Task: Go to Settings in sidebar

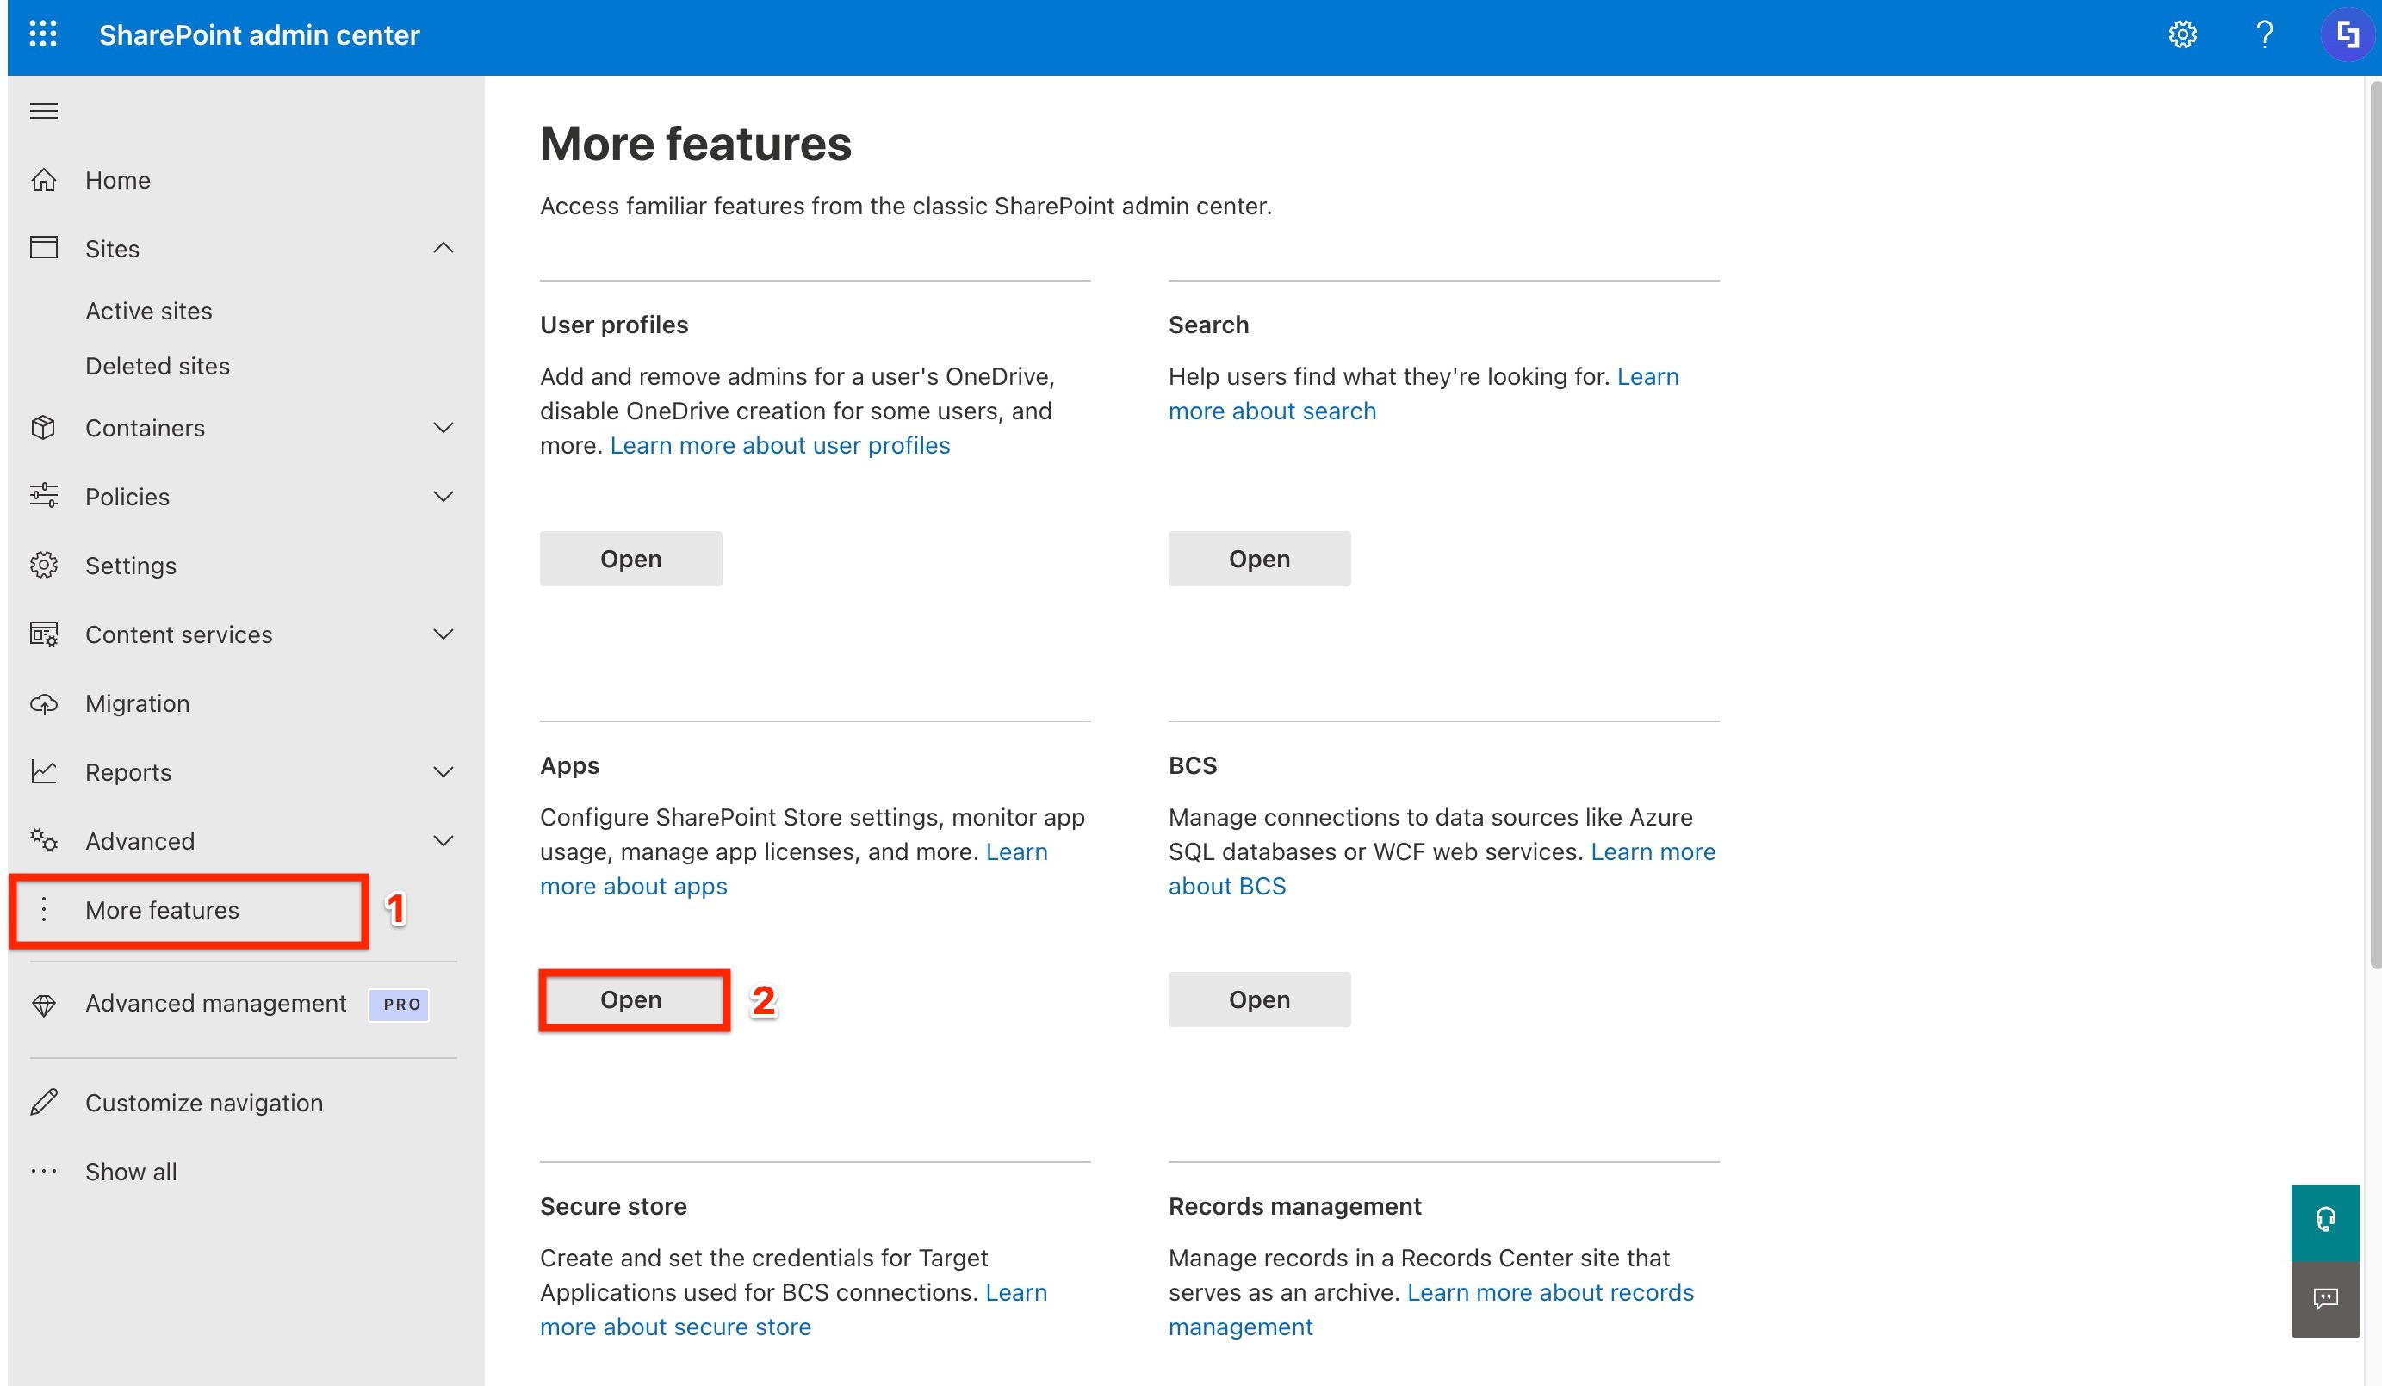Action: pyautogui.click(x=130, y=566)
